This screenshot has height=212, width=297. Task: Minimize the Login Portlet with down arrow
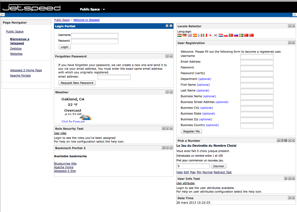[167, 26]
